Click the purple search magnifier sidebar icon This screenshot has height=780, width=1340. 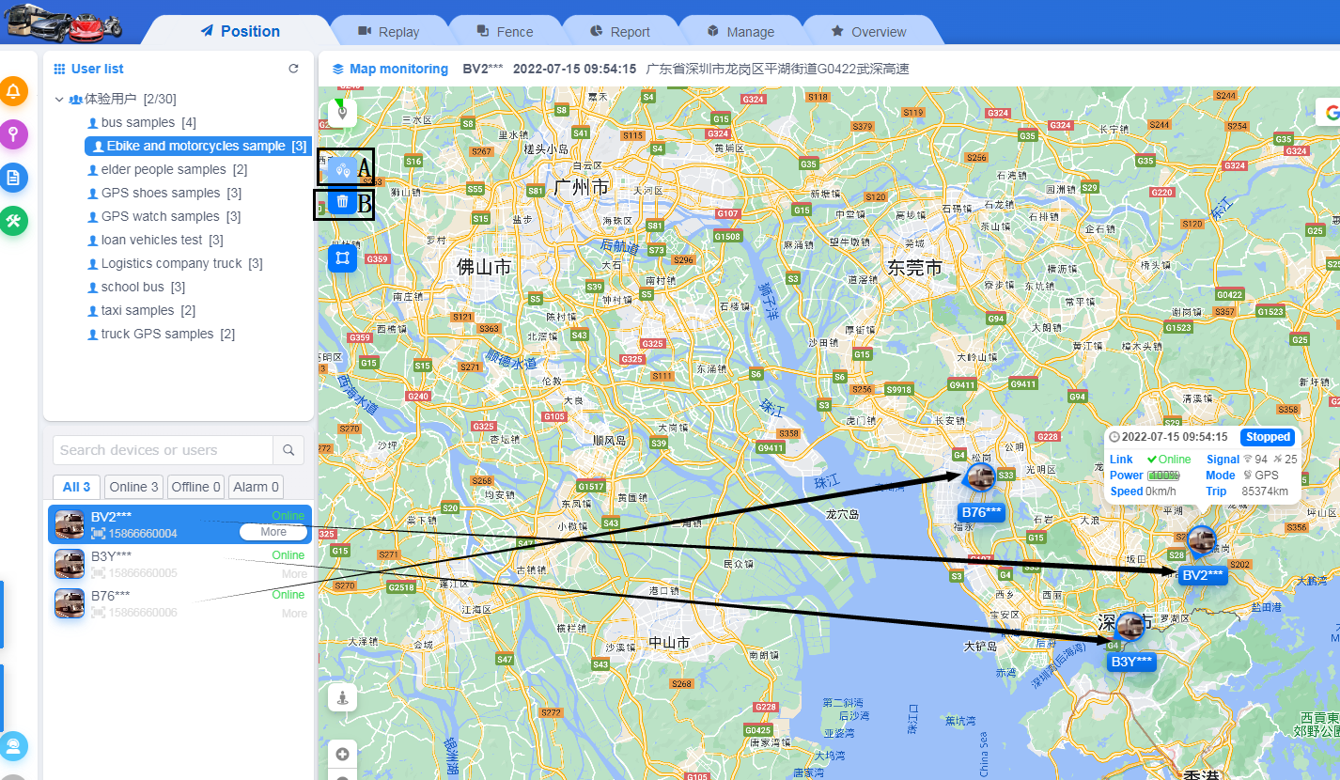13,134
